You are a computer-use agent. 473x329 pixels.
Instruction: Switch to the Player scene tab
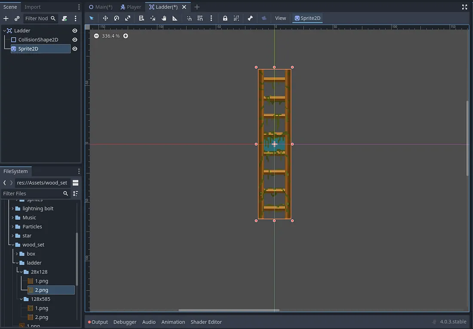131,7
